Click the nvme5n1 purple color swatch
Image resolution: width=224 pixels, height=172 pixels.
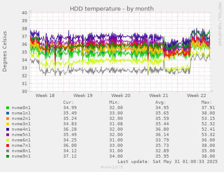[8, 135]
